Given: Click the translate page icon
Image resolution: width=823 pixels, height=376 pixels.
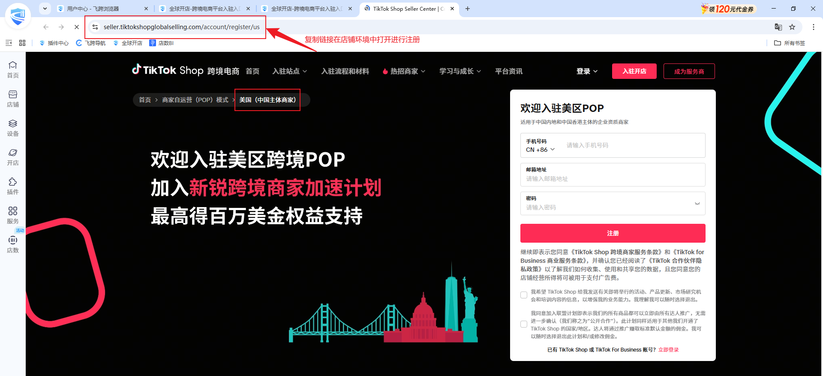Looking at the screenshot, I should [x=778, y=27].
